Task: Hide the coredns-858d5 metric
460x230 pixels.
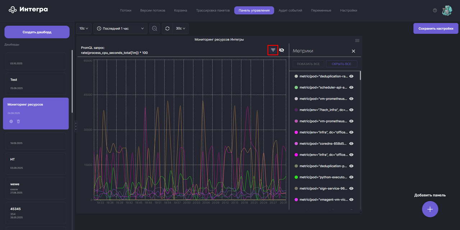Action: click(x=351, y=144)
